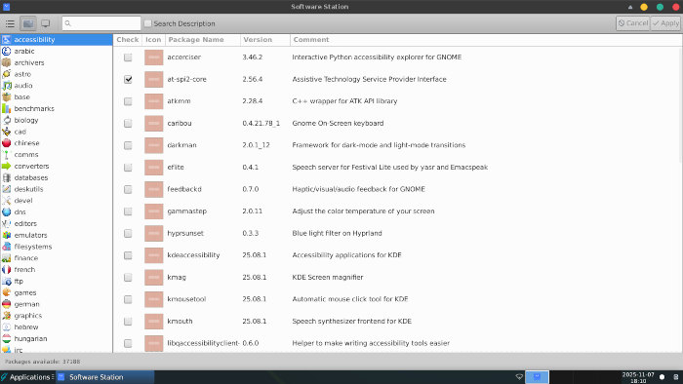Click the Cancel button
This screenshot has height=384, width=683.
click(633, 23)
